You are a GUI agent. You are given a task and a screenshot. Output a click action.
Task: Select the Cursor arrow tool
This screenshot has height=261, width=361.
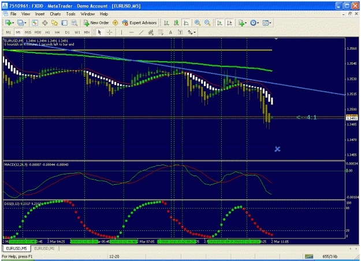click(x=99, y=32)
